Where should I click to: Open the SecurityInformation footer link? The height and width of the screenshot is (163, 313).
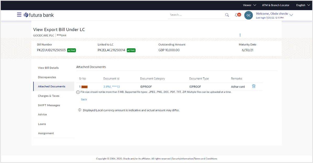[x=183, y=159]
